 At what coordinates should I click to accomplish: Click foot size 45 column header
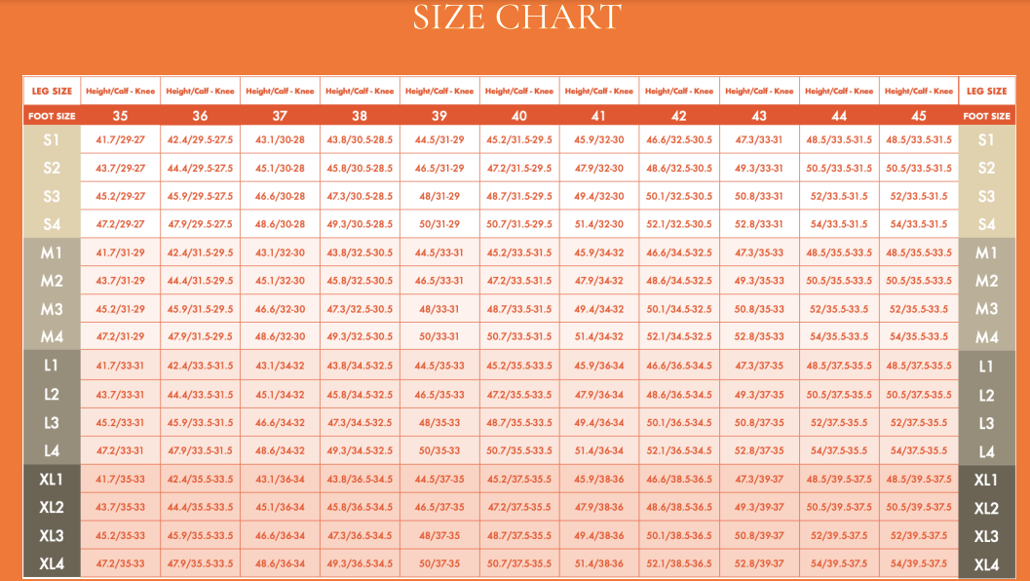pos(919,116)
